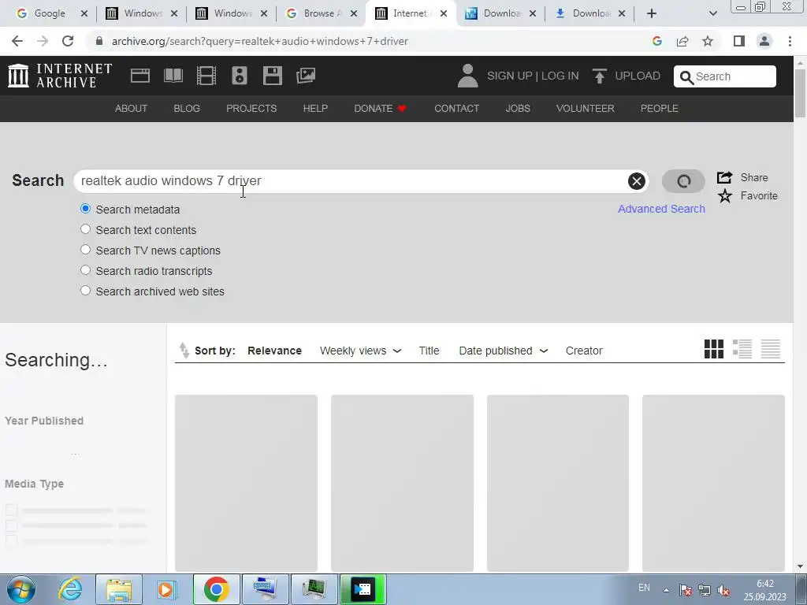Open the ABOUT menu item
The width and height of the screenshot is (807, 605).
(131, 109)
